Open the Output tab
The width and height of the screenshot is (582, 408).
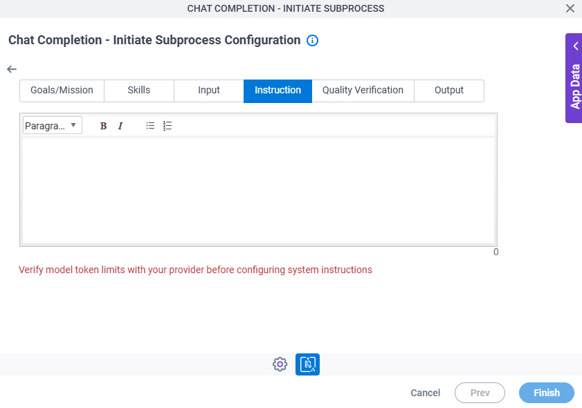[x=449, y=91]
